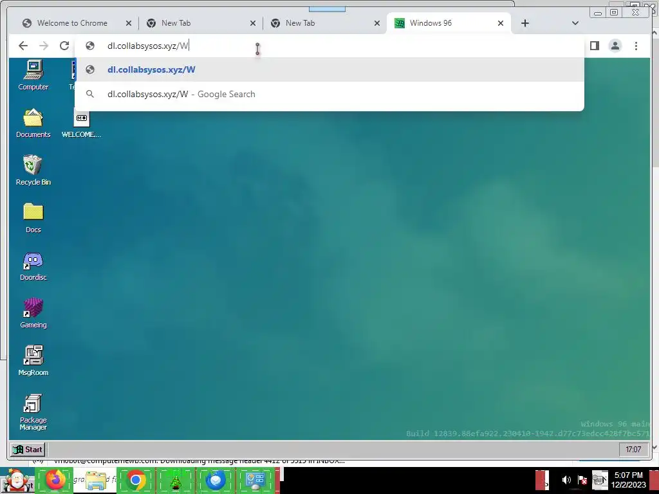Open Firefox from the Windows taskbar
Viewport: 659px width, 494px height.
(x=55, y=480)
